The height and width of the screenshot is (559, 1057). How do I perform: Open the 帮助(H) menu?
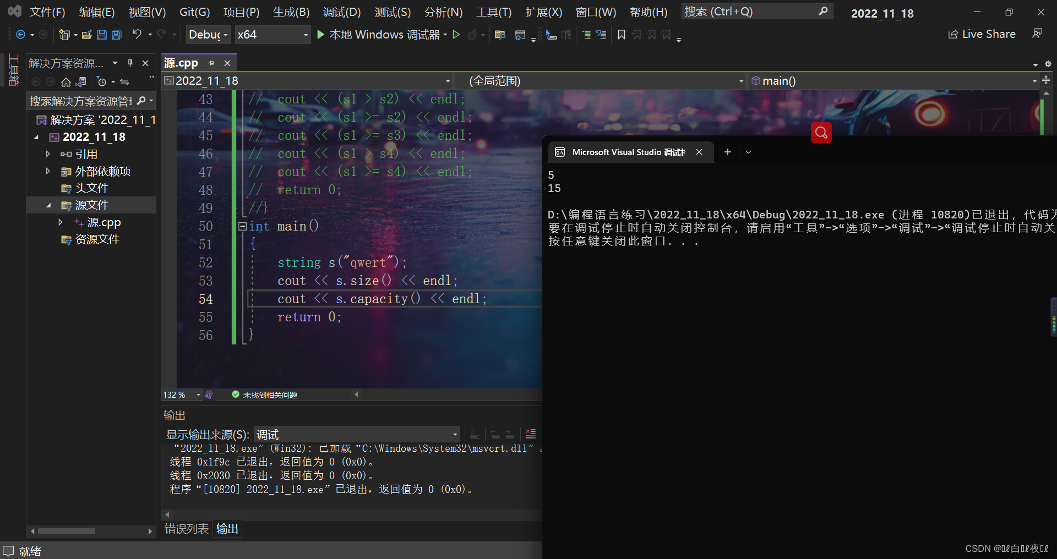pyautogui.click(x=649, y=12)
